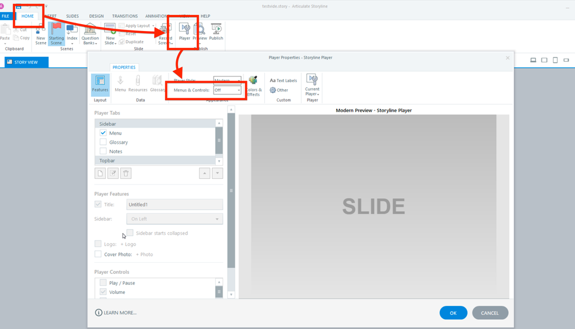The image size is (575, 329).
Task: Click the features panel scrollbar down arrow
Action: (x=231, y=294)
